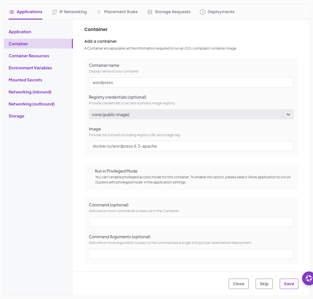
Task: Click the Close button
Action: [x=238, y=284]
